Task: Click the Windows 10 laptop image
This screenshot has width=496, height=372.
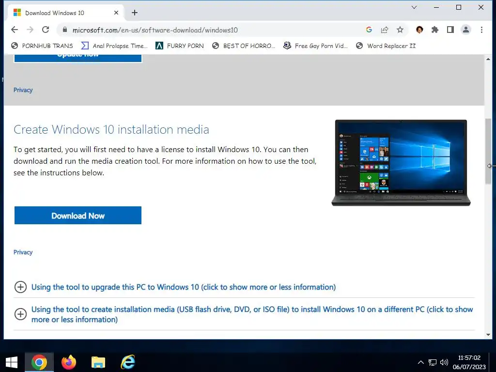Action: click(401, 163)
